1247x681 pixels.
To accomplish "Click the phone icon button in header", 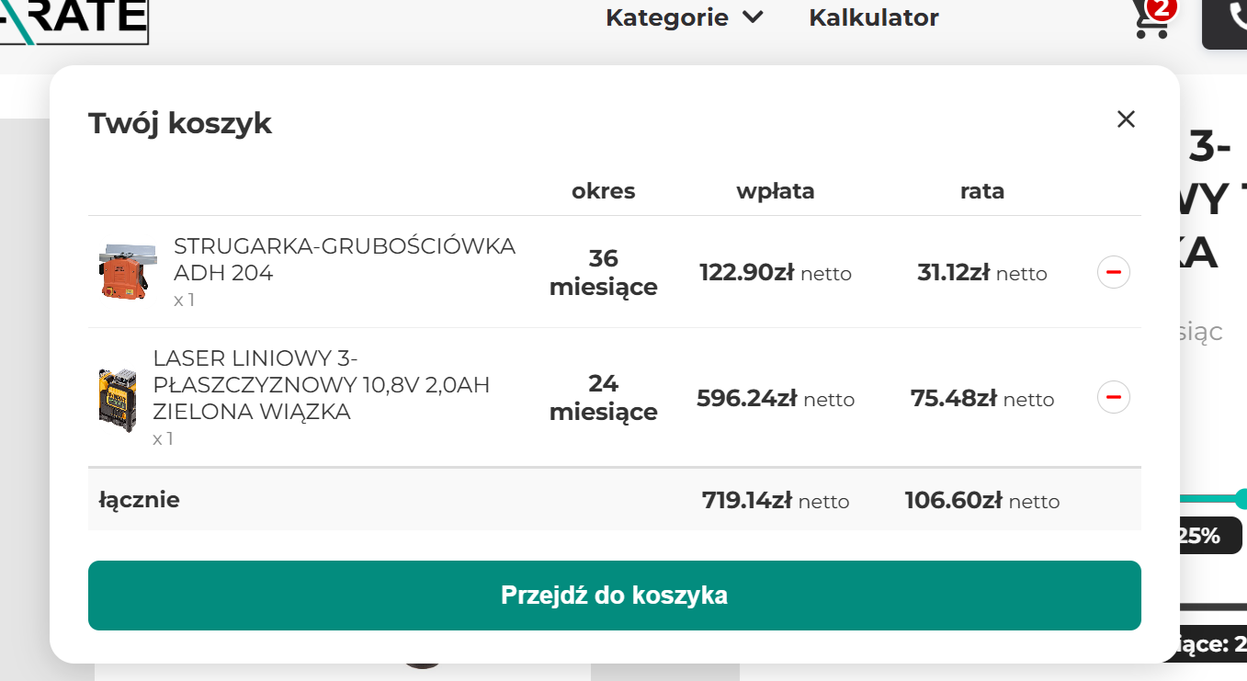I will point(1231,18).
